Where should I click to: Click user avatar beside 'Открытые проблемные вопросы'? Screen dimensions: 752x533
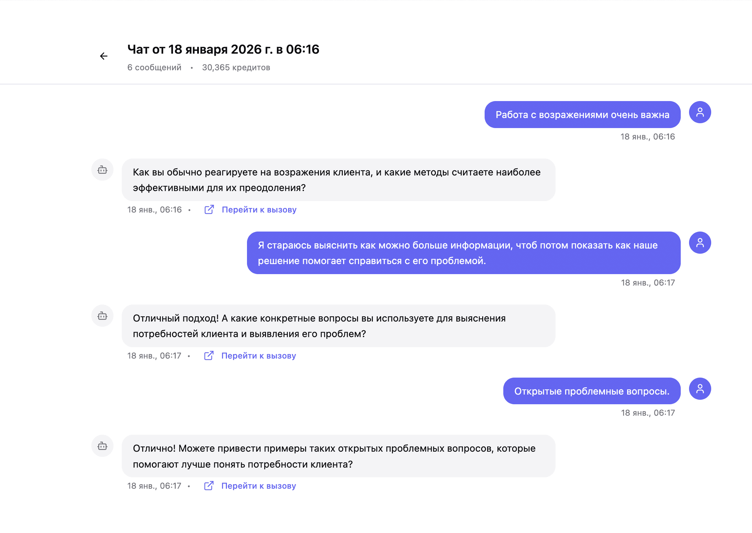(700, 389)
